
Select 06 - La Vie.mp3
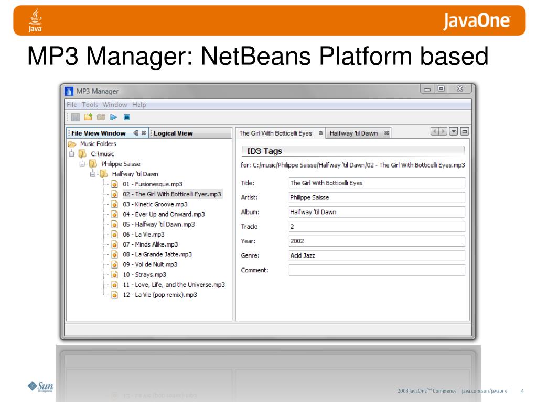tap(144, 234)
